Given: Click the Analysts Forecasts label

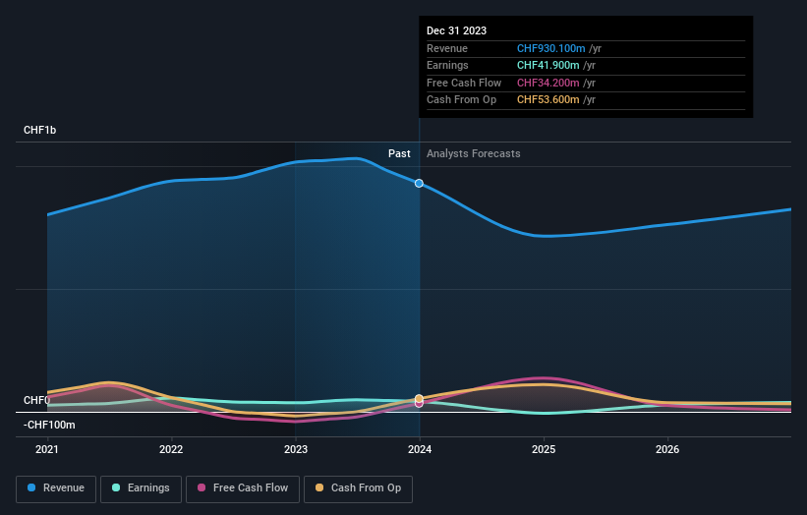Looking at the screenshot, I should tap(474, 154).
